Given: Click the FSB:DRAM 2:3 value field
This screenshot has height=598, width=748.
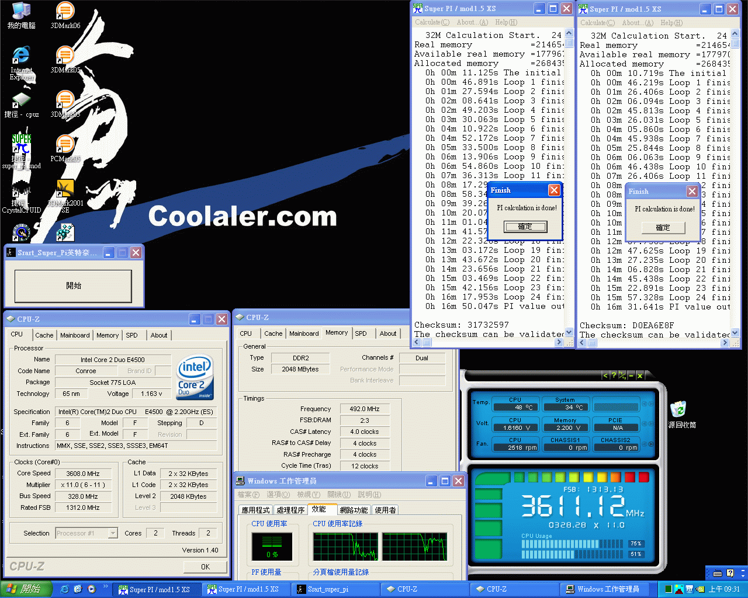Looking at the screenshot, I should coord(365,420).
